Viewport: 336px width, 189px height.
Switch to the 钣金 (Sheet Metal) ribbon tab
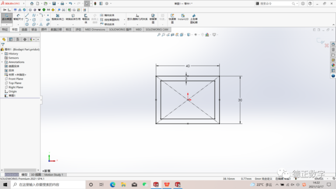point(34,29)
